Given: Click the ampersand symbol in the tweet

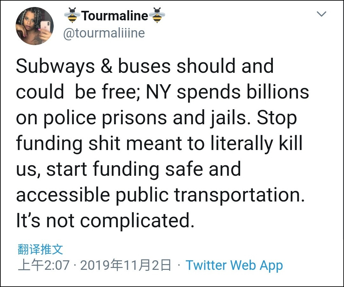Looking at the screenshot, I should 106,66.
